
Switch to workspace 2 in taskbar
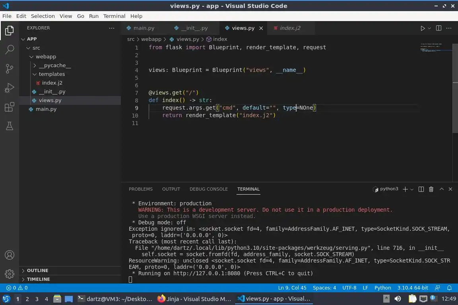[x=27, y=299]
